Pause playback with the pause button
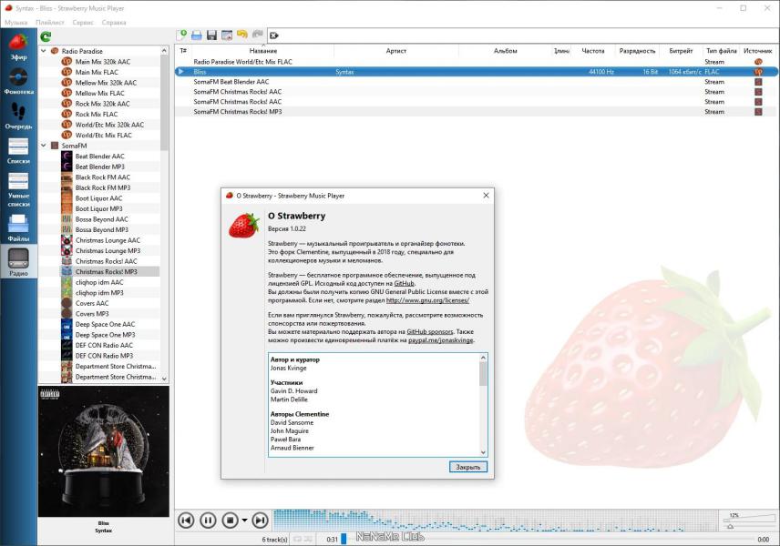780x546 pixels. click(x=208, y=521)
